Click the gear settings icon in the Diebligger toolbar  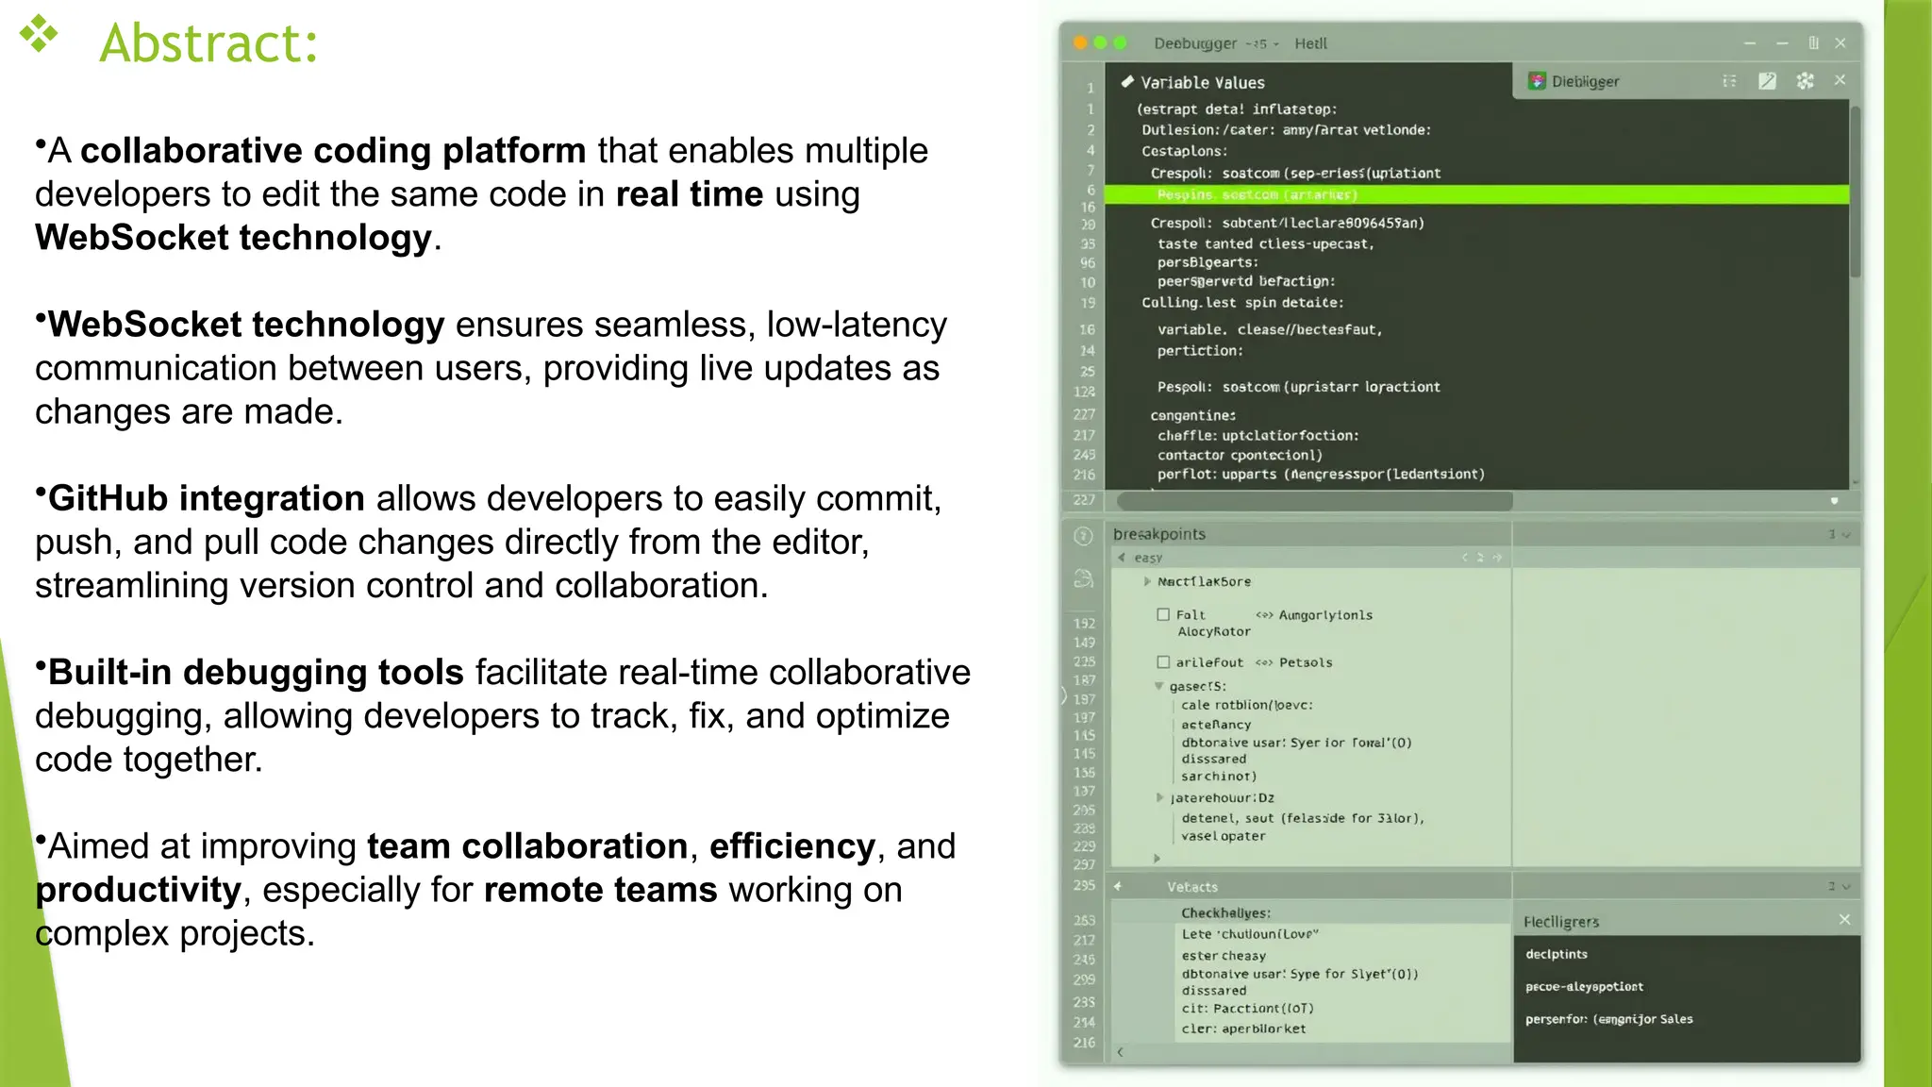(x=1805, y=81)
